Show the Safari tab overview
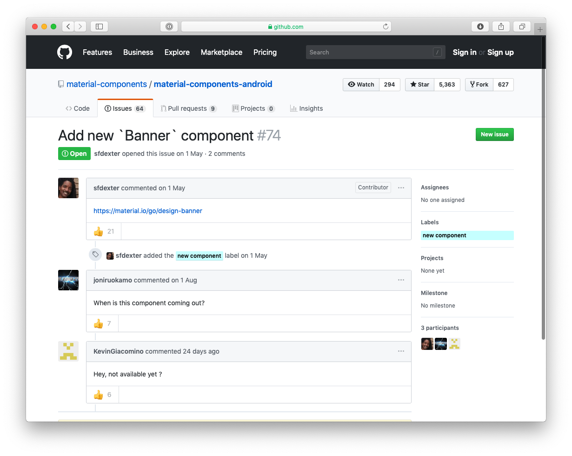Viewport: 572px width, 456px height. click(x=522, y=27)
